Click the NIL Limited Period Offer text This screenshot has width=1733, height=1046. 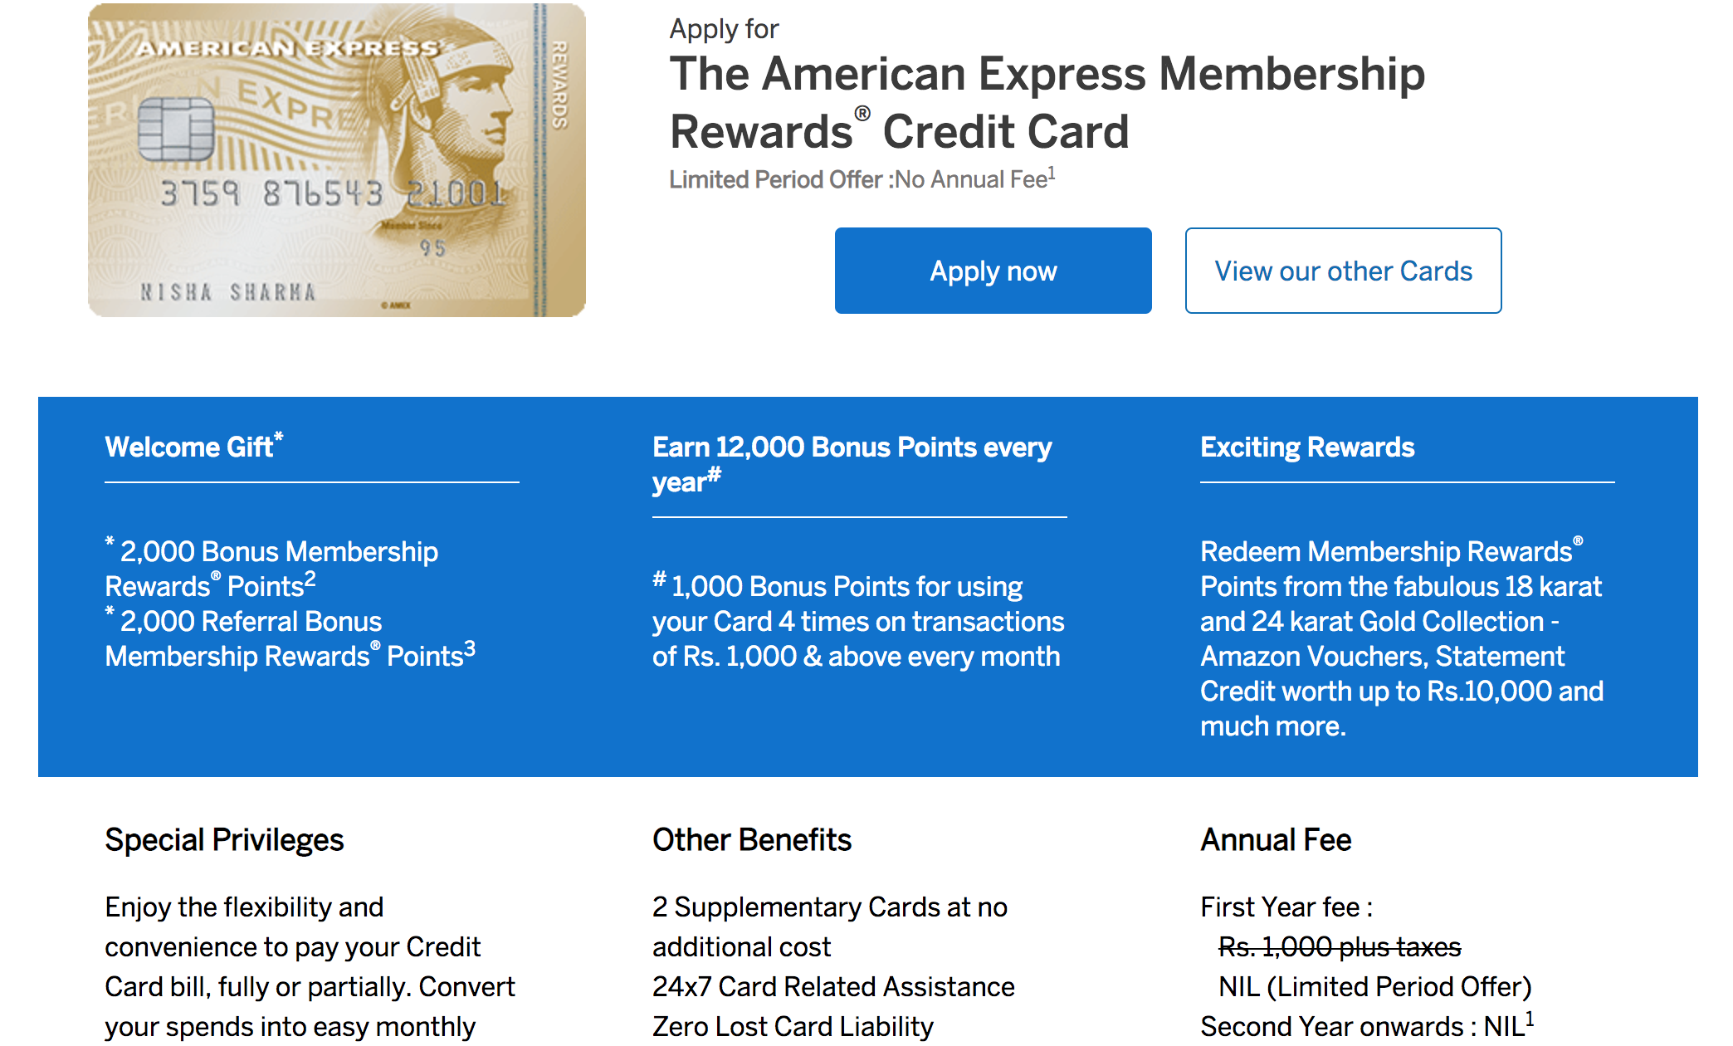click(x=1374, y=986)
